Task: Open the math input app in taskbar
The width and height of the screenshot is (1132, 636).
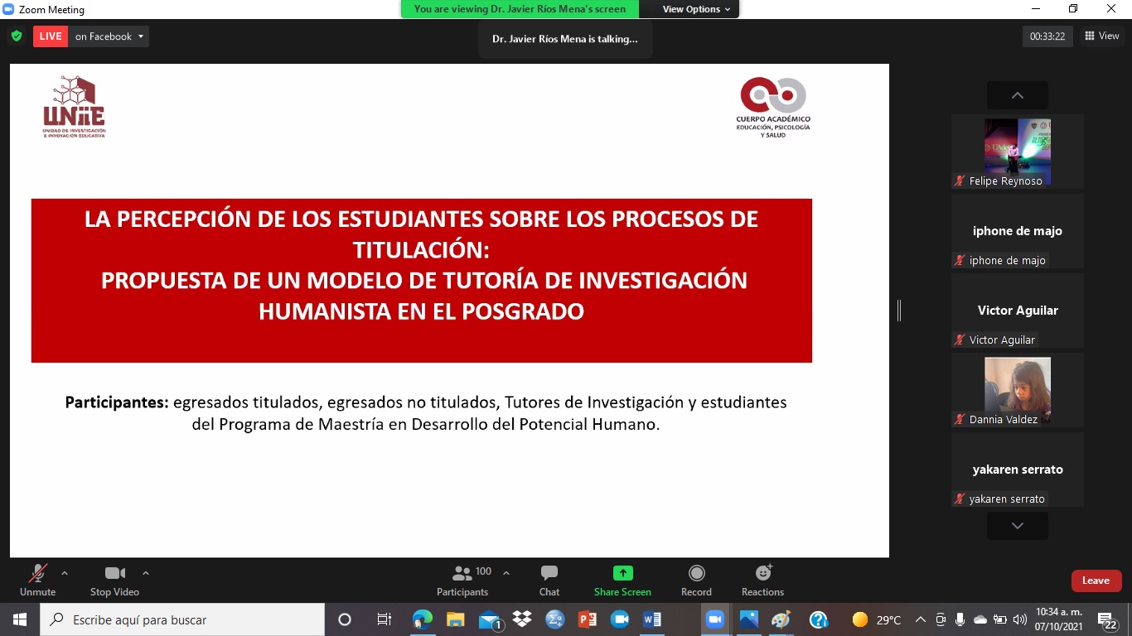Action: (554, 619)
